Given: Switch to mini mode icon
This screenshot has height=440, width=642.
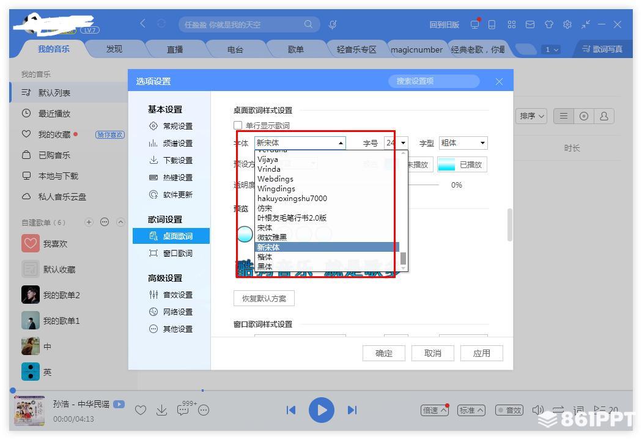Looking at the screenshot, I should [x=586, y=24].
